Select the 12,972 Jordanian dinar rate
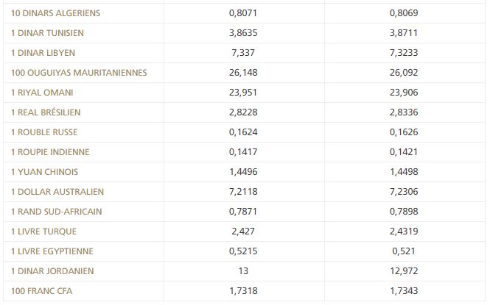This screenshot has width=490, height=305. tap(406, 271)
